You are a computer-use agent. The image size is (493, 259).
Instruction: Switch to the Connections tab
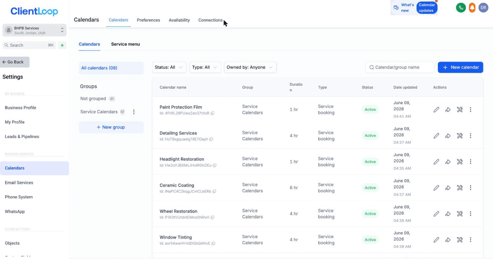(x=210, y=20)
